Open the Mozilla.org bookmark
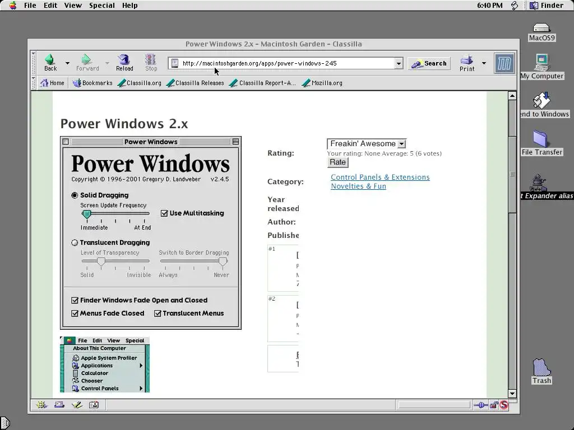 322,83
